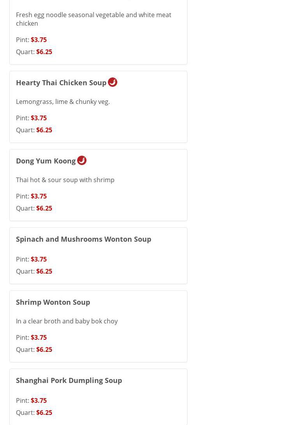Pick Pint $3.75 for Shanghai Pork Dumpling Soup
The width and height of the screenshot is (300, 425).
(39, 400)
